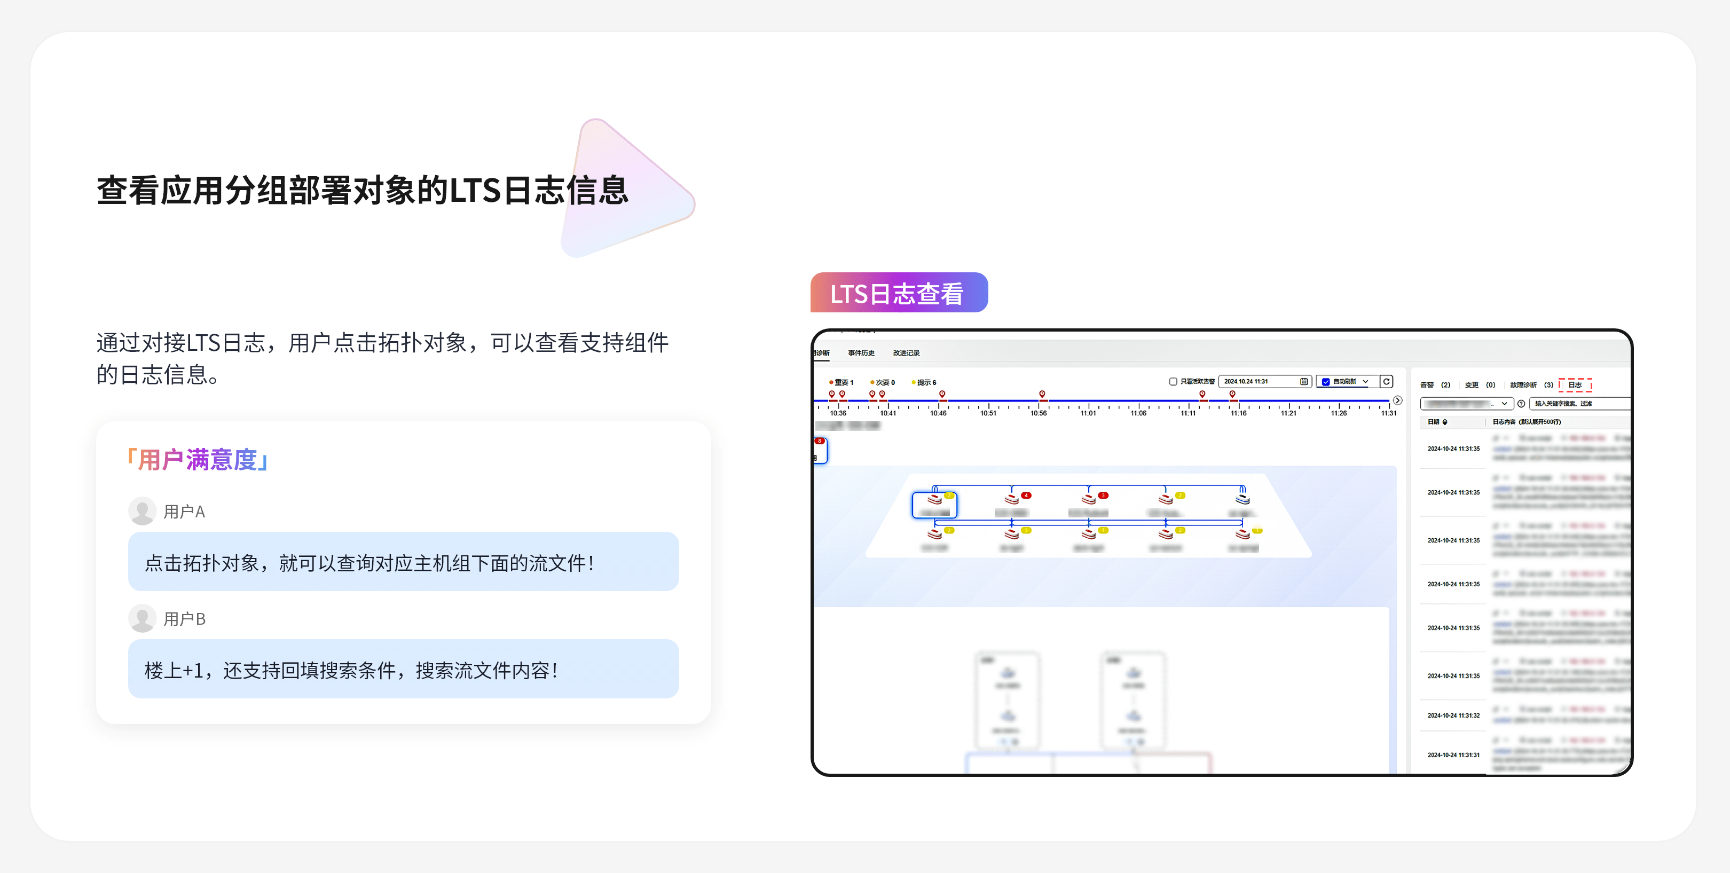Switch to the 改进记录 tab
The width and height of the screenshot is (1730, 873).
[x=906, y=352]
